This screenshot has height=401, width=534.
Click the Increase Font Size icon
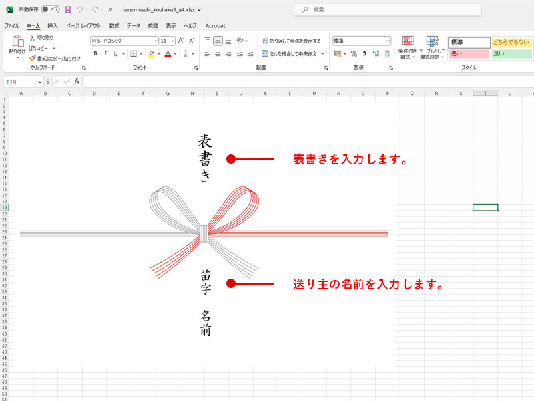point(181,41)
